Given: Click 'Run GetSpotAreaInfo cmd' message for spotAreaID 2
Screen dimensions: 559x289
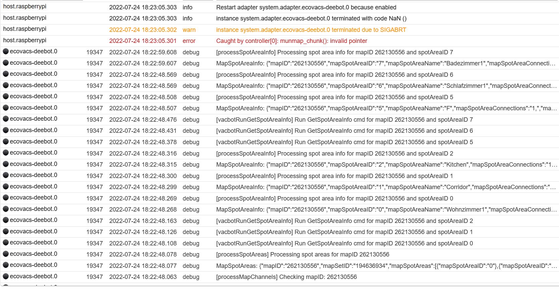Looking at the screenshot, I should pyautogui.click(x=345, y=221).
